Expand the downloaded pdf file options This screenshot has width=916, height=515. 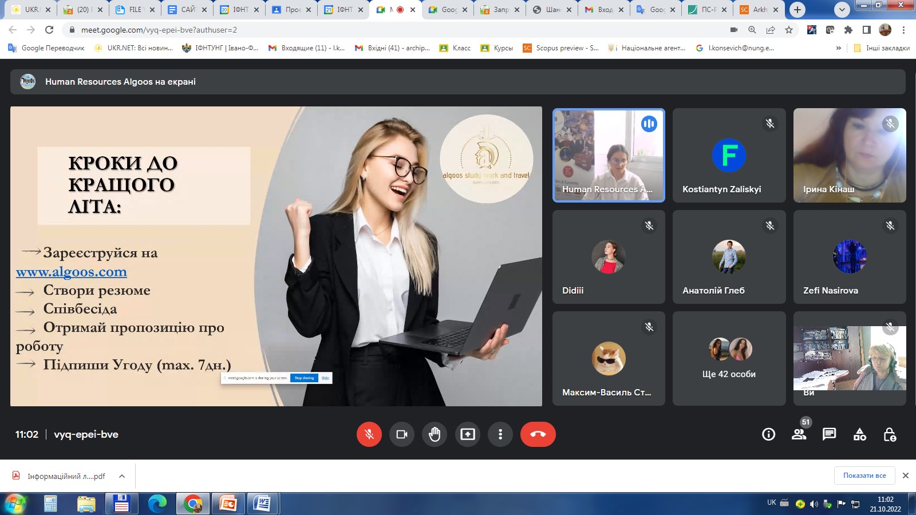click(x=122, y=476)
